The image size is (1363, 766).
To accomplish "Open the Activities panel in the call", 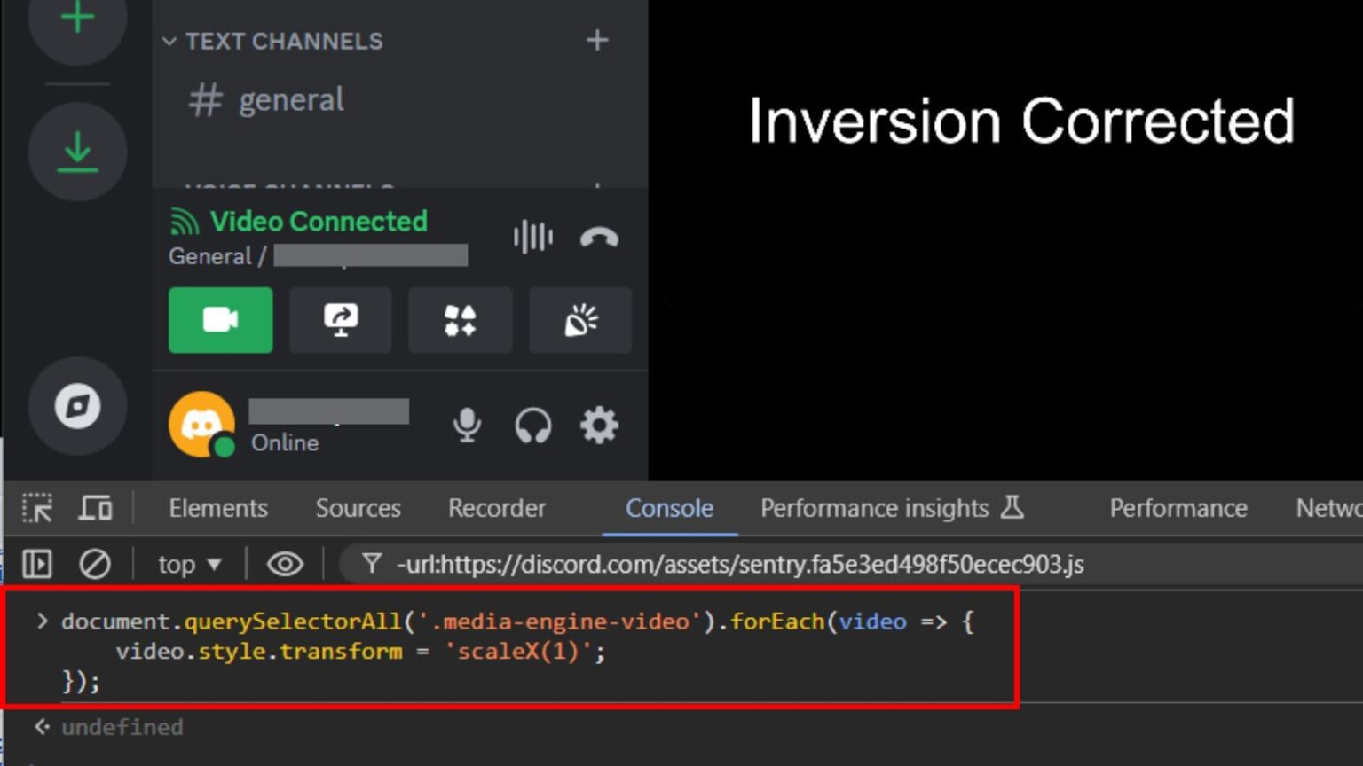I will click(x=460, y=320).
